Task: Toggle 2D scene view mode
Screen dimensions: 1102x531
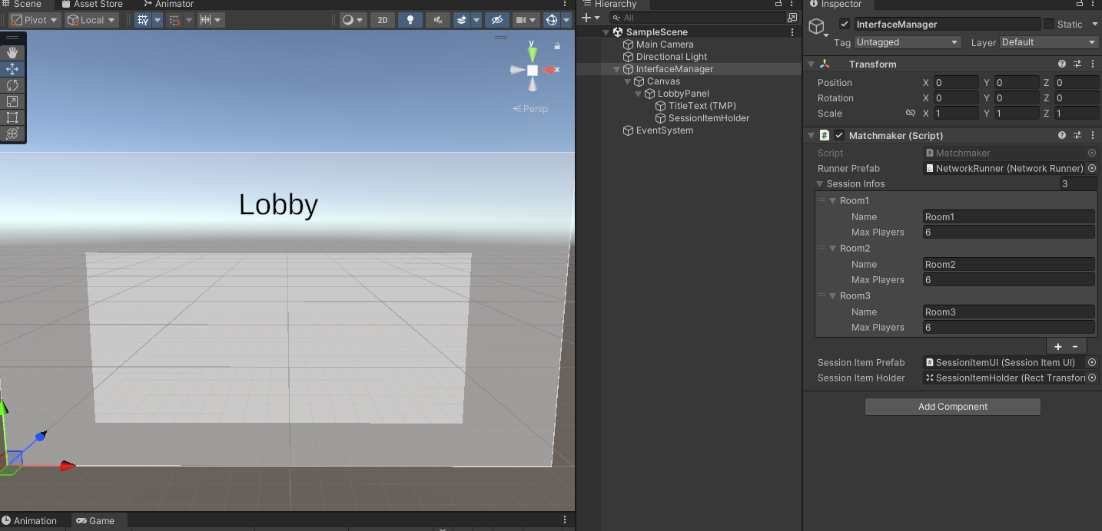Action: point(382,20)
